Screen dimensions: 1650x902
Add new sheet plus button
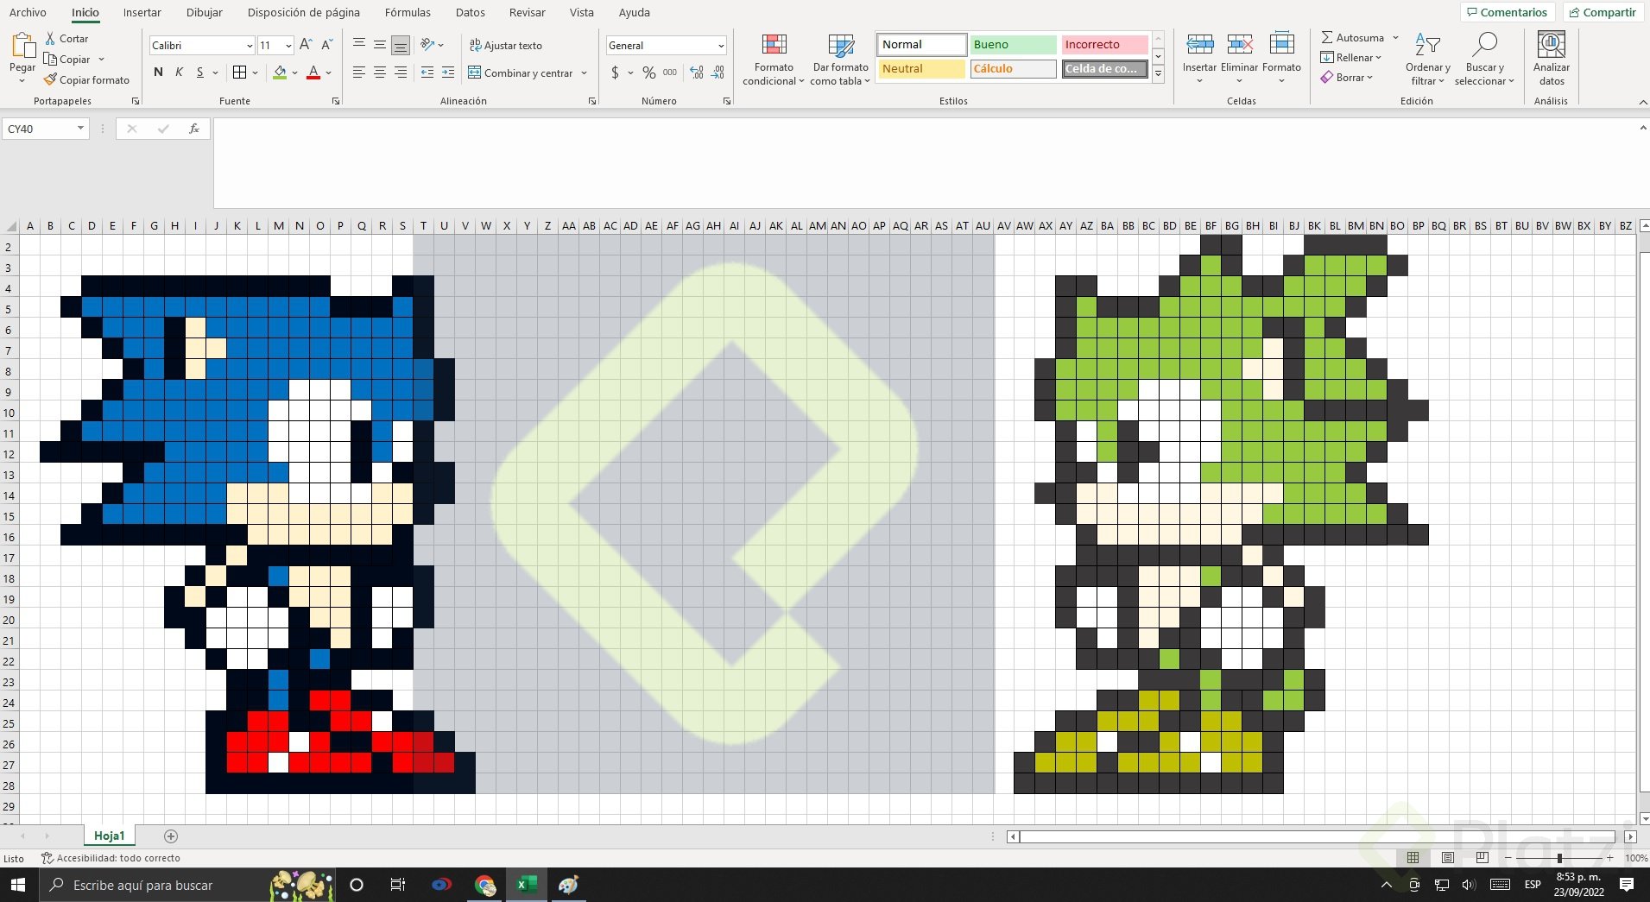(171, 836)
